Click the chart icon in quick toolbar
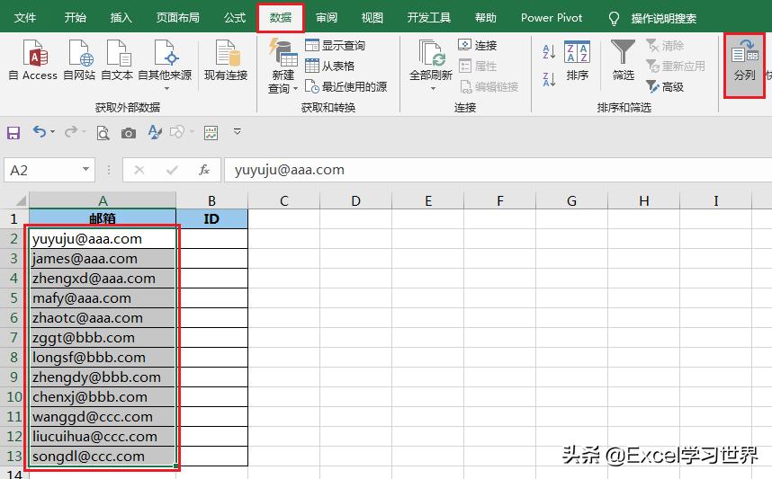Viewport: 772px width, 479px height. [211, 133]
